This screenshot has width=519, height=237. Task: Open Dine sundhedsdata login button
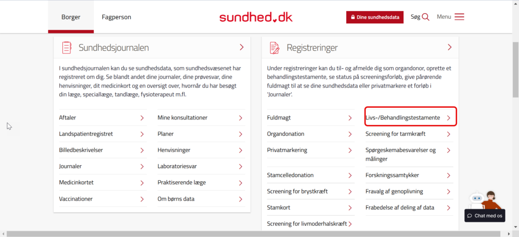click(x=375, y=17)
